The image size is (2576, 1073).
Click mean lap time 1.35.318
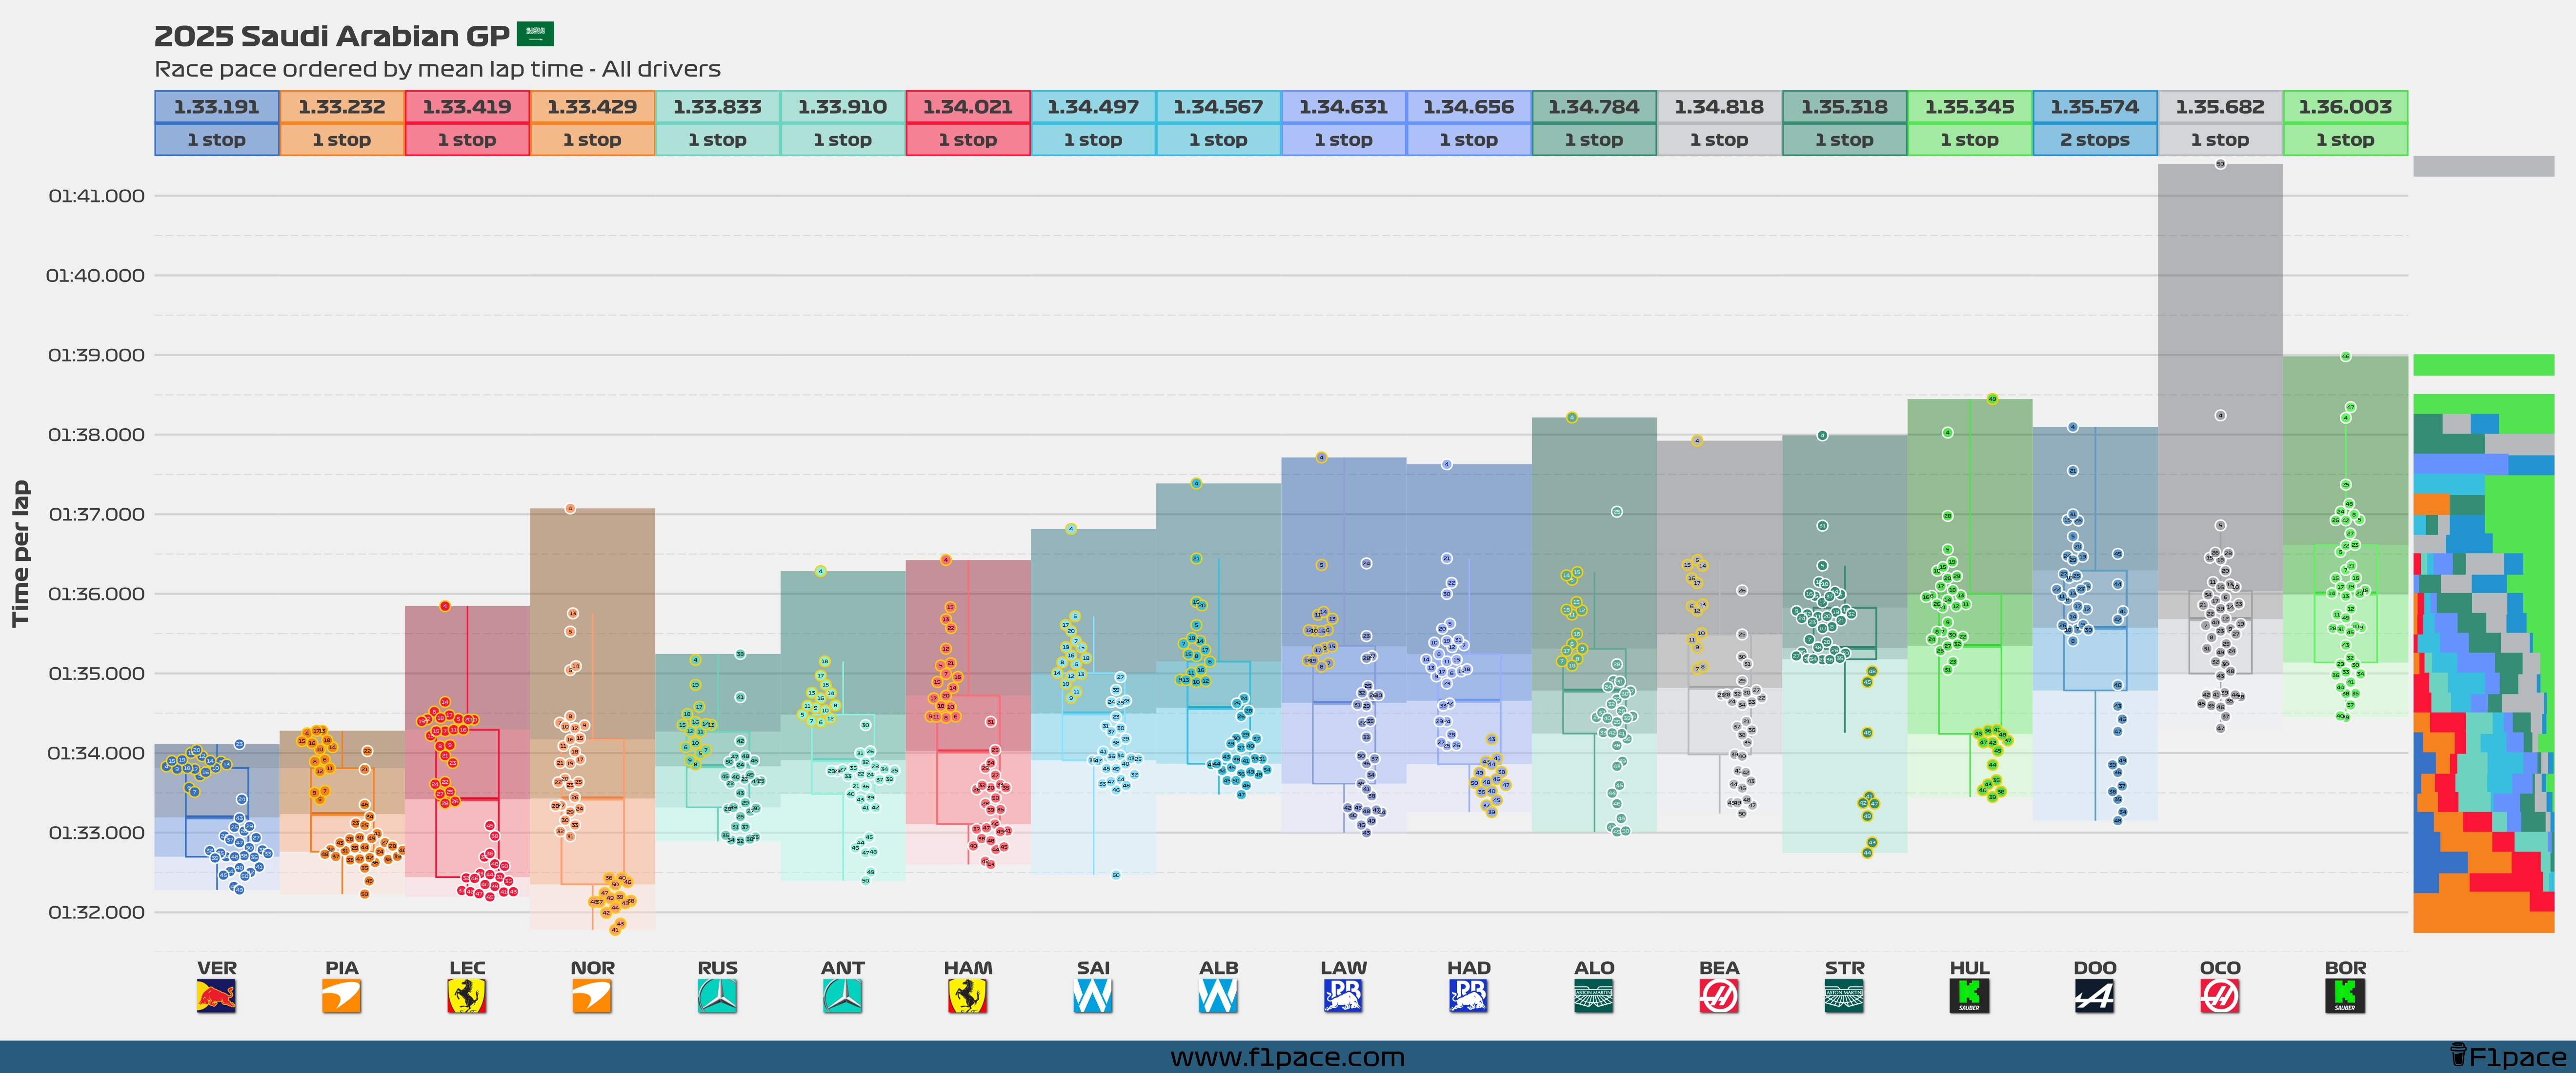[x=1845, y=107]
